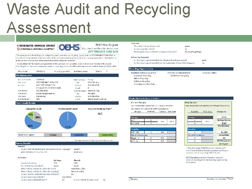Click the green 14% pie slice
This screenshot has width=252, height=189.
[x=31, y=115]
